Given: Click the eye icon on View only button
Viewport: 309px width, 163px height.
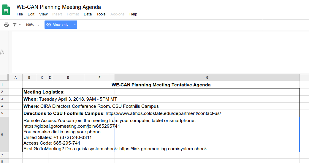Looking at the screenshot, I should [x=49, y=25].
